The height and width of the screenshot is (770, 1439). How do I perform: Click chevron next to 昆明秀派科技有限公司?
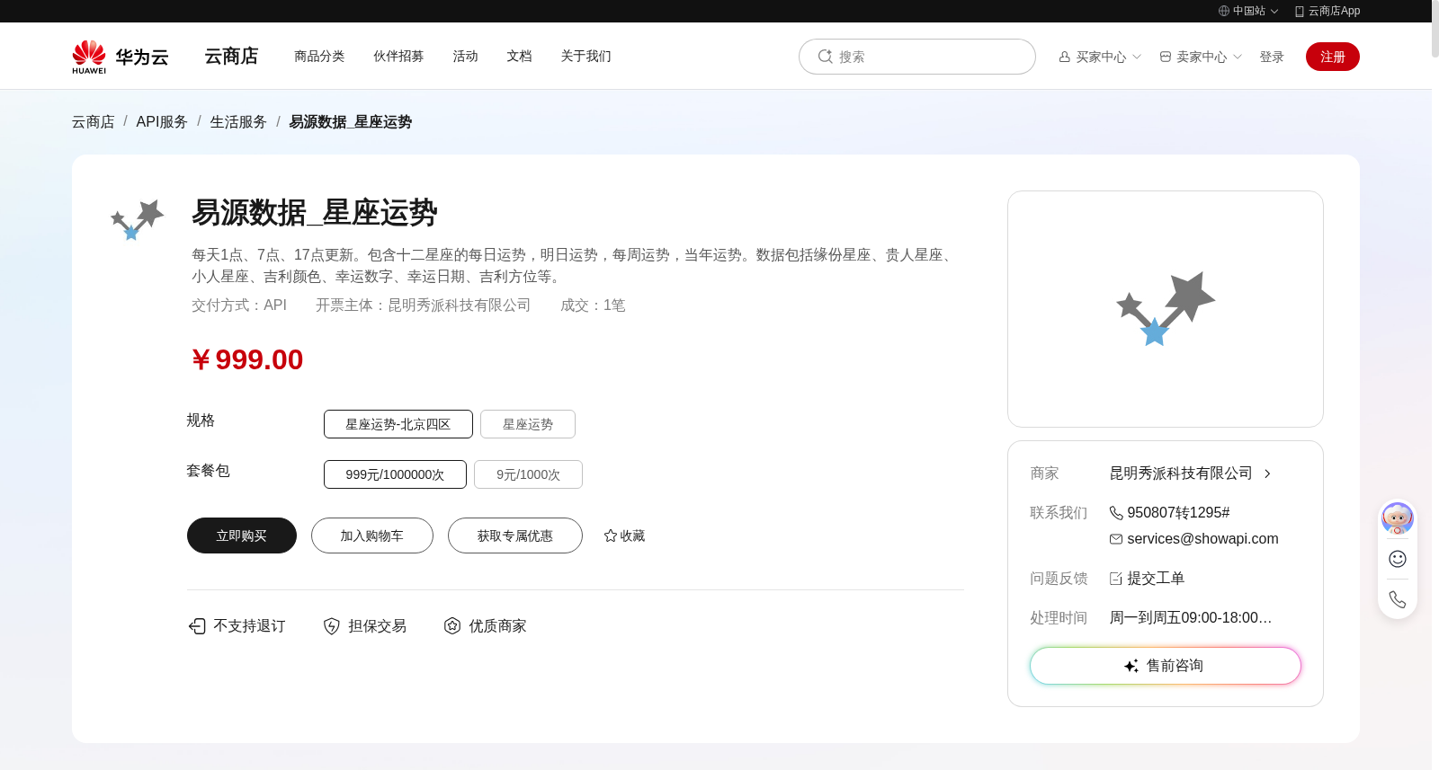coord(1267,474)
